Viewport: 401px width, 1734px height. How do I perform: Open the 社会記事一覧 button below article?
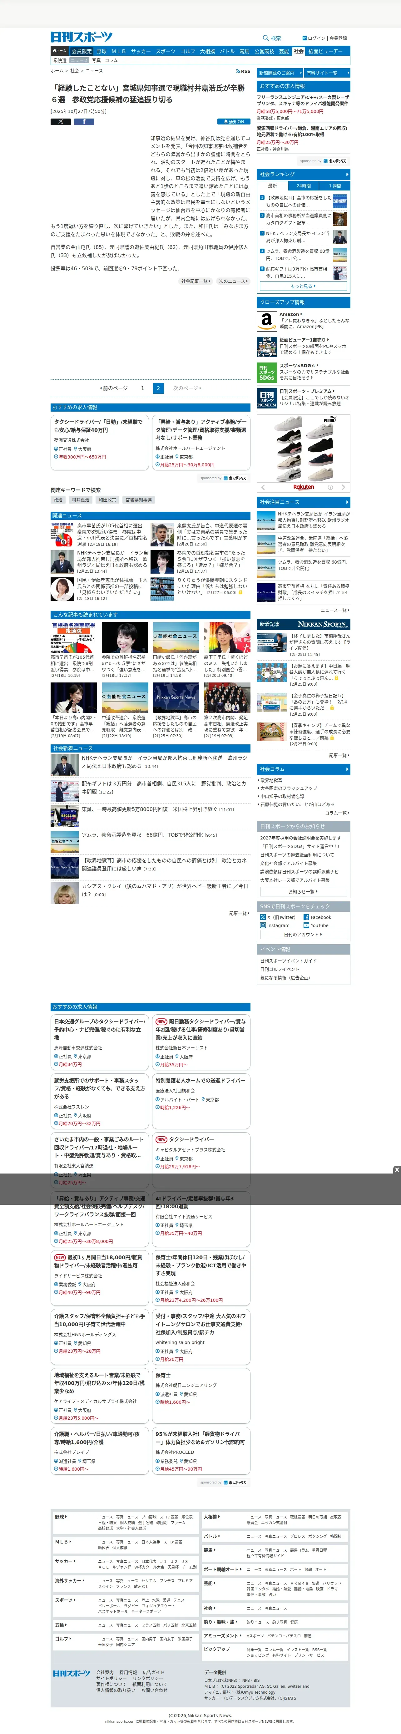pos(196,281)
